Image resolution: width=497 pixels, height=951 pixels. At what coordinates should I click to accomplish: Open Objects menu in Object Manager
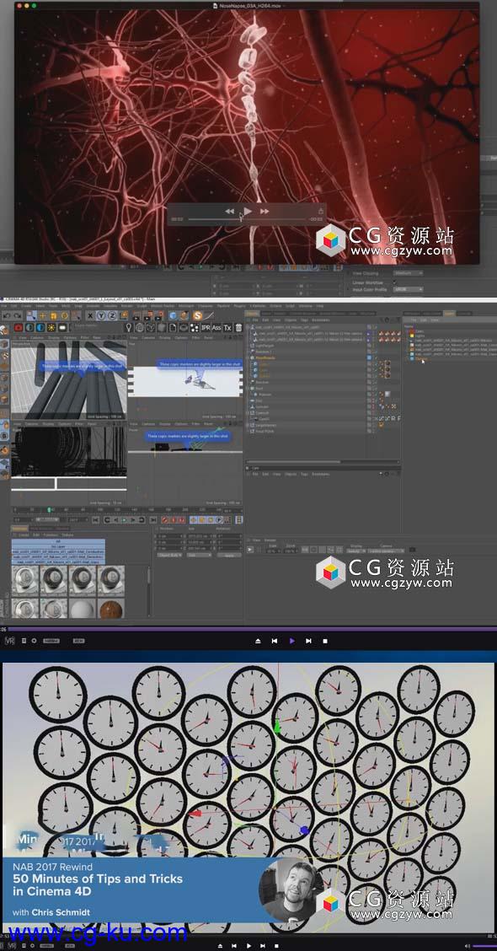pos(291,320)
